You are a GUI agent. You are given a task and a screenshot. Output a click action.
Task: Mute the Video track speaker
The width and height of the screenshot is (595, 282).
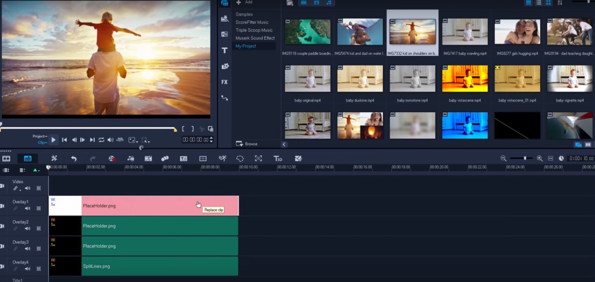[28, 188]
